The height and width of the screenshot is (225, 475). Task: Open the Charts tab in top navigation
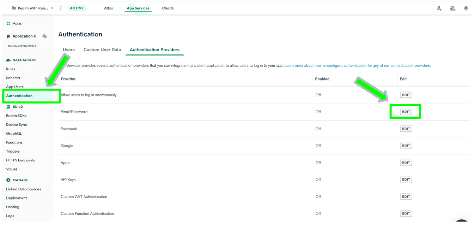168,8
